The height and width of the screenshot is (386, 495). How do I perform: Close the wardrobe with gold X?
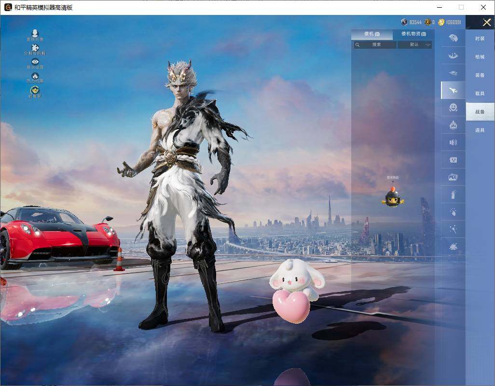[486, 22]
